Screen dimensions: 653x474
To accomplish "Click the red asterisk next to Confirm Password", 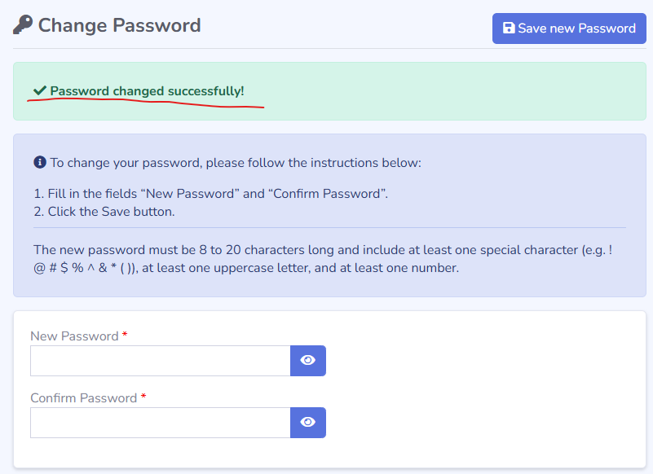I will tap(143, 397).
